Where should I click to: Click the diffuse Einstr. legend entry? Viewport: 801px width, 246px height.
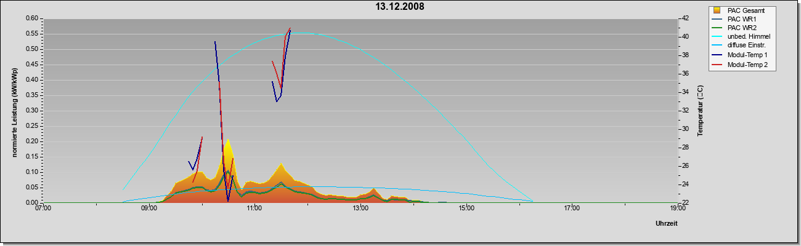click(739, 46)
